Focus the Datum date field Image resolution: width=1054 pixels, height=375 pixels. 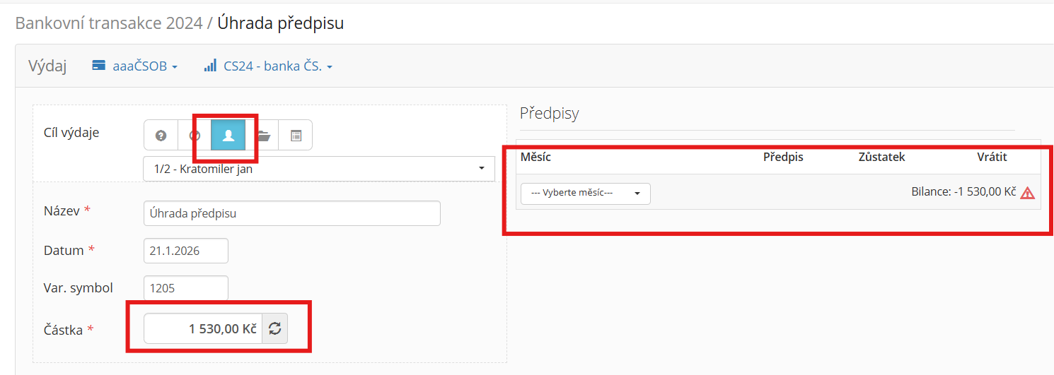point(185,251)
